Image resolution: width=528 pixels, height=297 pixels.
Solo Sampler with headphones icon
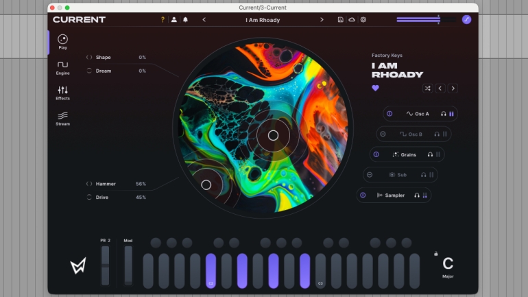coord(417,195)
